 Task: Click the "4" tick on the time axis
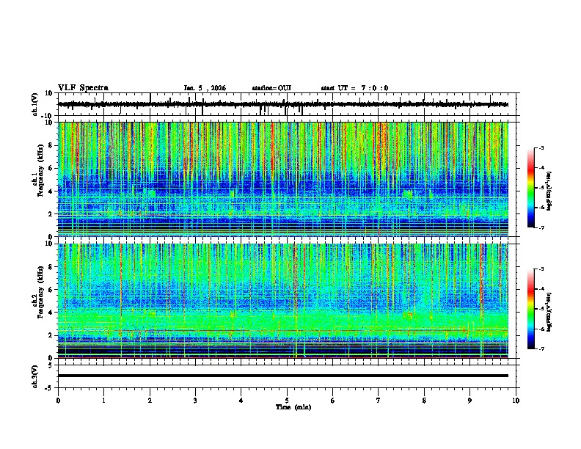pos(241,401)
